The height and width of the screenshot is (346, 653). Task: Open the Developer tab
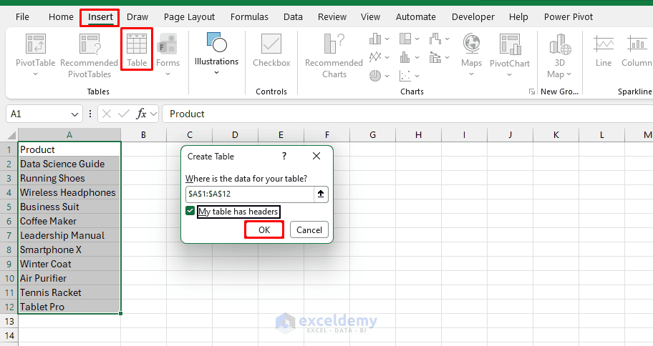pos(473,17)
